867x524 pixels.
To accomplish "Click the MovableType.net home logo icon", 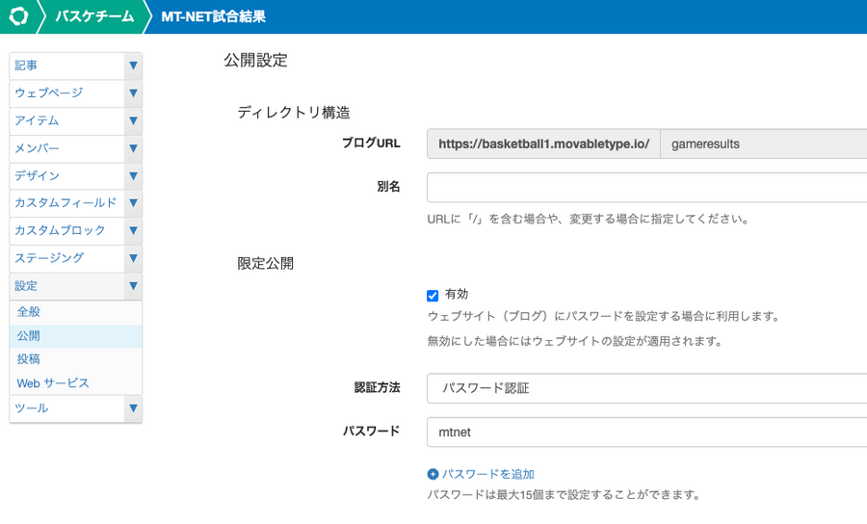I will [18, 16].
